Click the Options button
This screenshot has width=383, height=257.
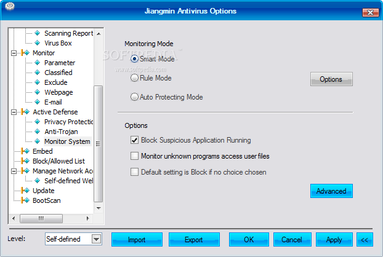[x=331, y=79]
